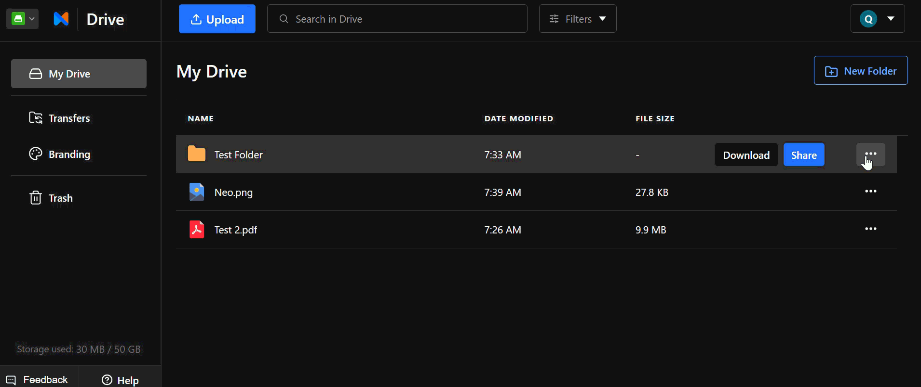Viewport: 921px width, 387px height.
Task: Open the account avatar menu
Action: [878, 19]
